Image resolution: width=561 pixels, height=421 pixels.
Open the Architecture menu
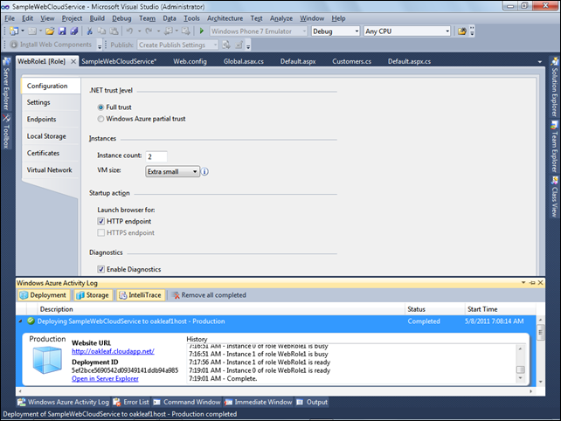click(225, 17)
